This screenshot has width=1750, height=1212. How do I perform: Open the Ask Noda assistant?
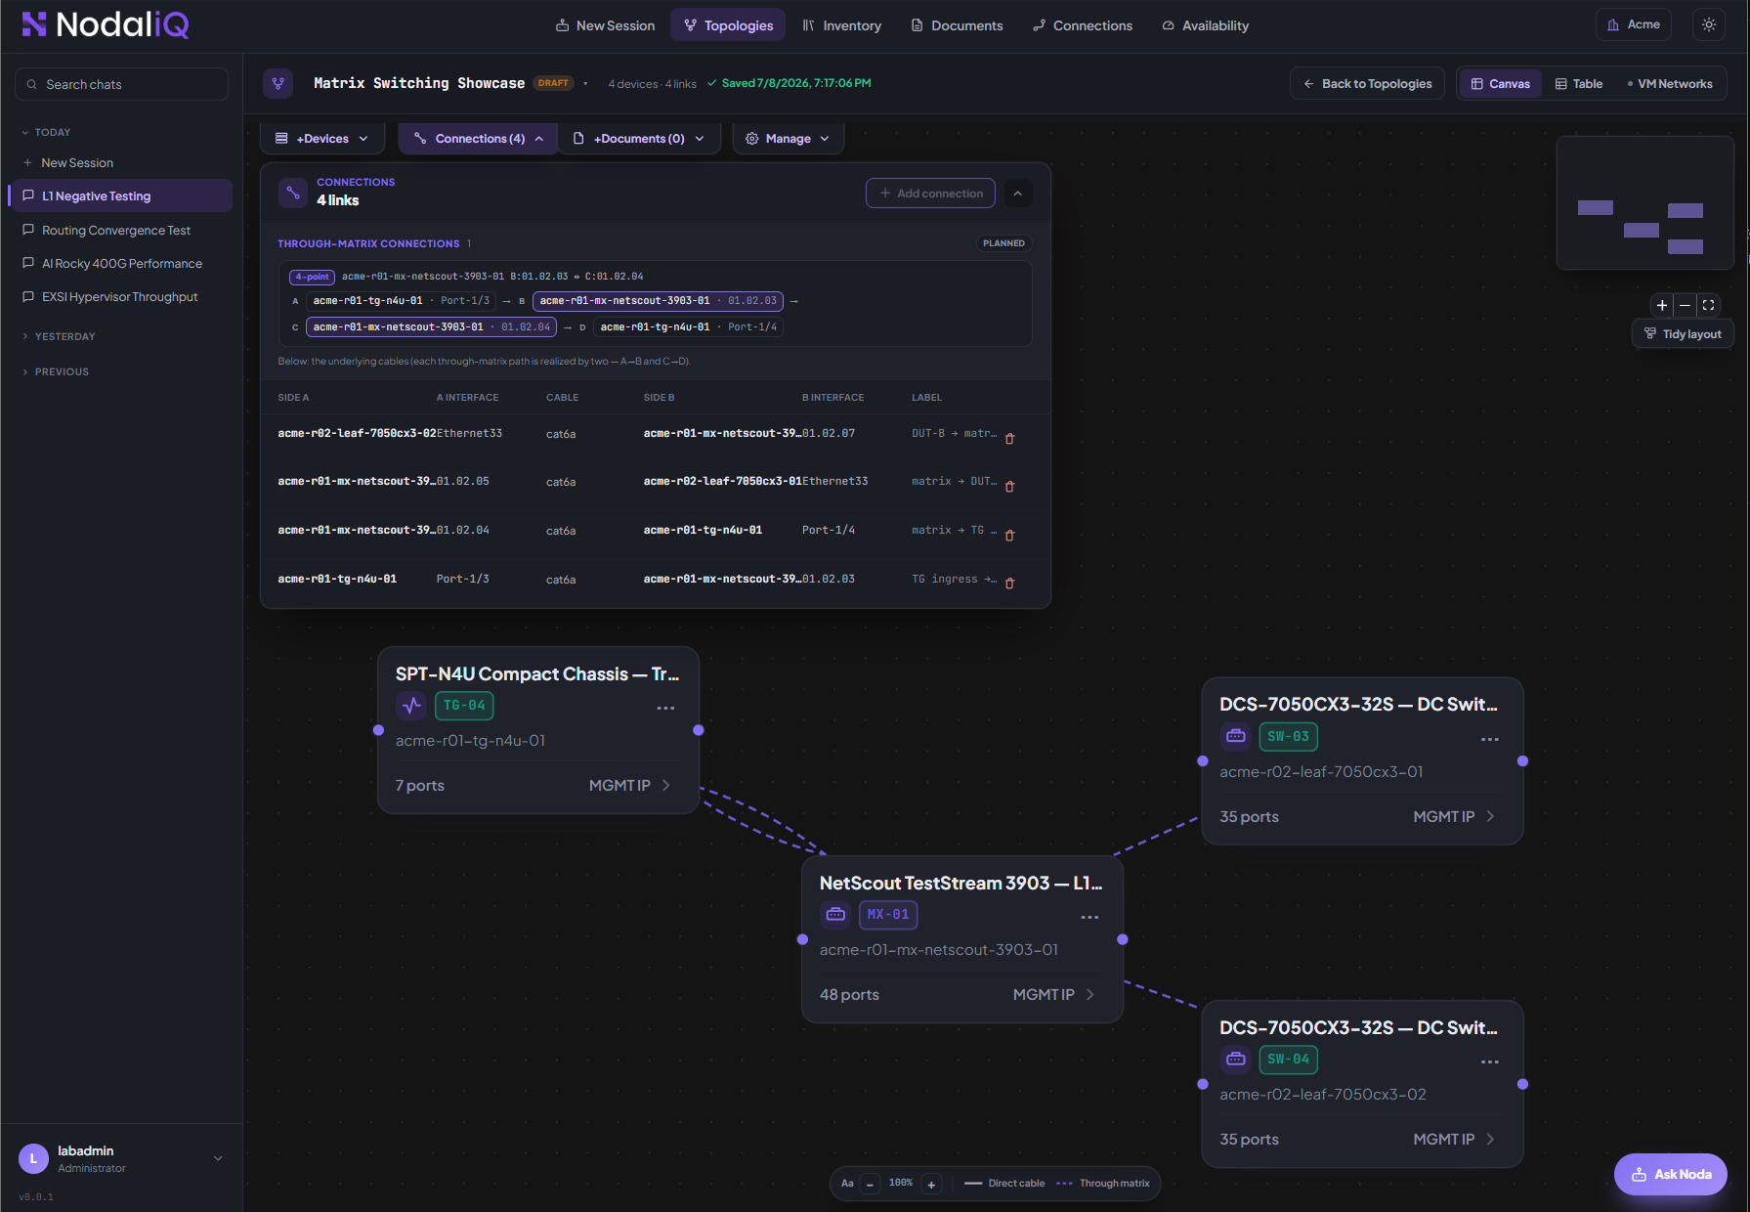tap(1670, 1174)
